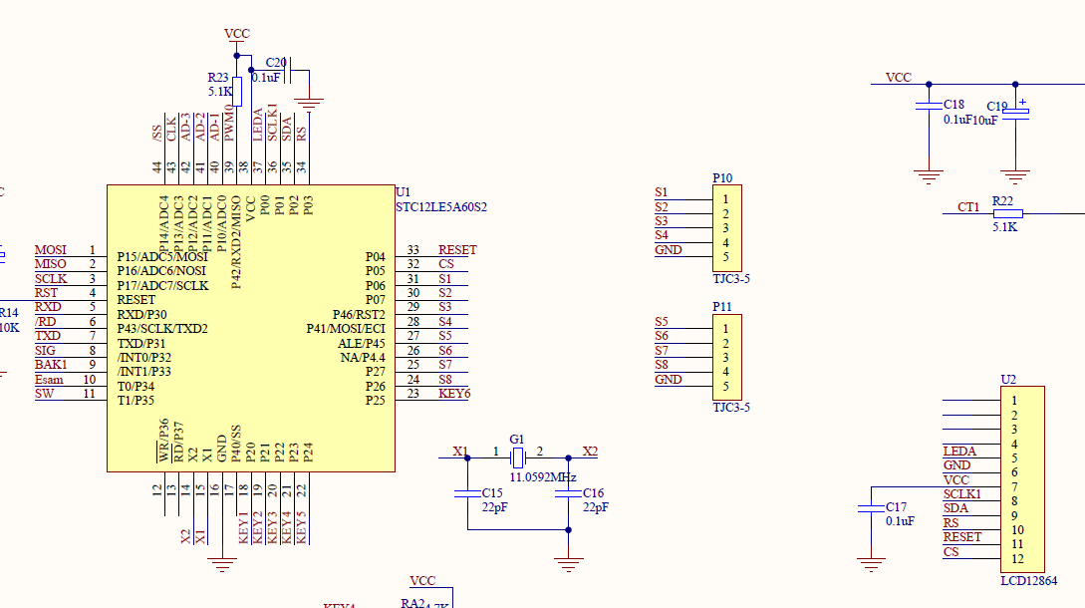The height and width of the screenshot is (608, 1085).
Task: Select the ALE/P45 pin name
Action: [x=362, y=344]
